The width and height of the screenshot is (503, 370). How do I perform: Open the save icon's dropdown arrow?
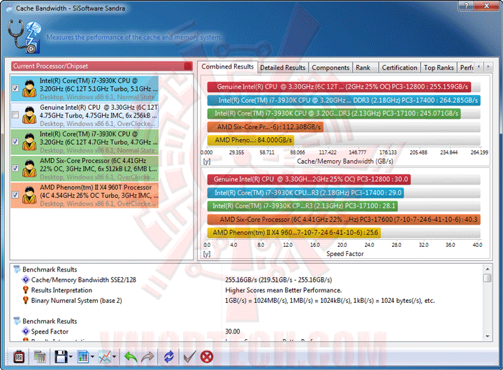[x=71, y=357]
